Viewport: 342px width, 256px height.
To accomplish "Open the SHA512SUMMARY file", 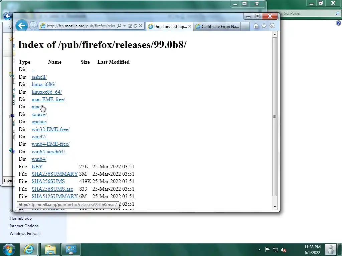I will (54, 196).
